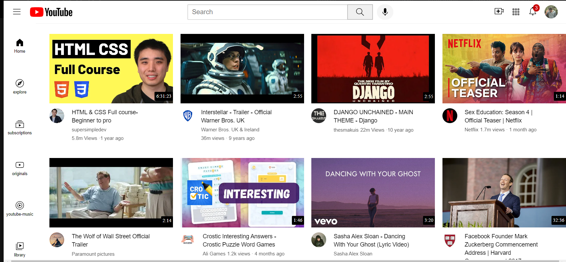
Task: Click the magnifier search button
Action: (x=360, y=12)
